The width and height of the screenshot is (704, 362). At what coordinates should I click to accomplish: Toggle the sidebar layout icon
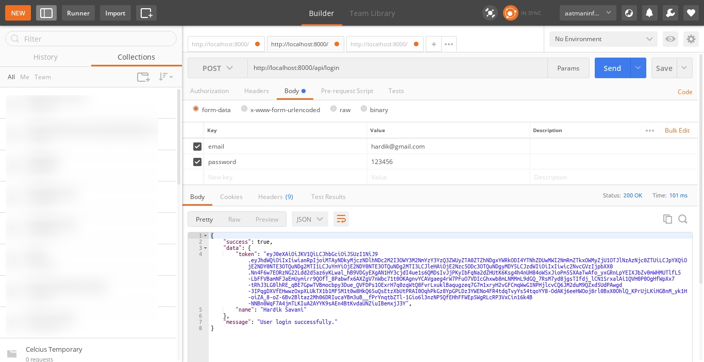click(46, 13)
